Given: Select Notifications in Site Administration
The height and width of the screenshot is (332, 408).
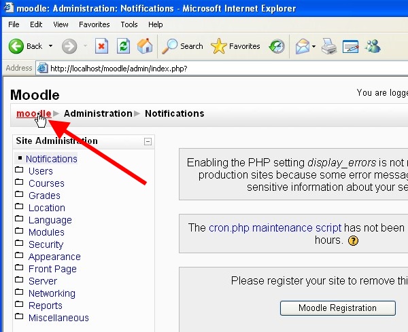Looking at the screenshot, I should (x=52, y=159).
